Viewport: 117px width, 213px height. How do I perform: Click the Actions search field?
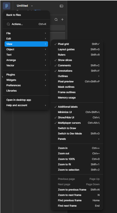(x=26, y=24)
